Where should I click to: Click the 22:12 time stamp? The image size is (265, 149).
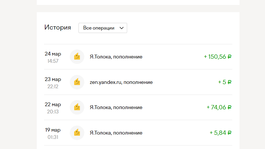[53, 87]
